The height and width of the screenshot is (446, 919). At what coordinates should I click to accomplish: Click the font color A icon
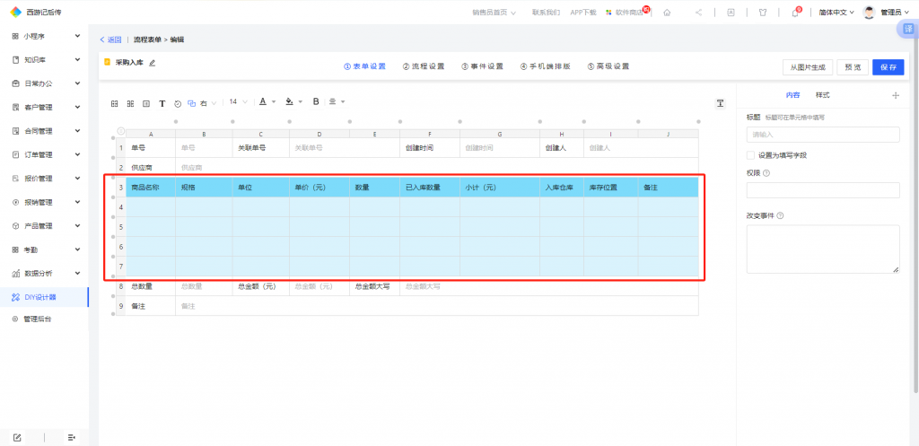pyautogui.click(x=263, y=101)
